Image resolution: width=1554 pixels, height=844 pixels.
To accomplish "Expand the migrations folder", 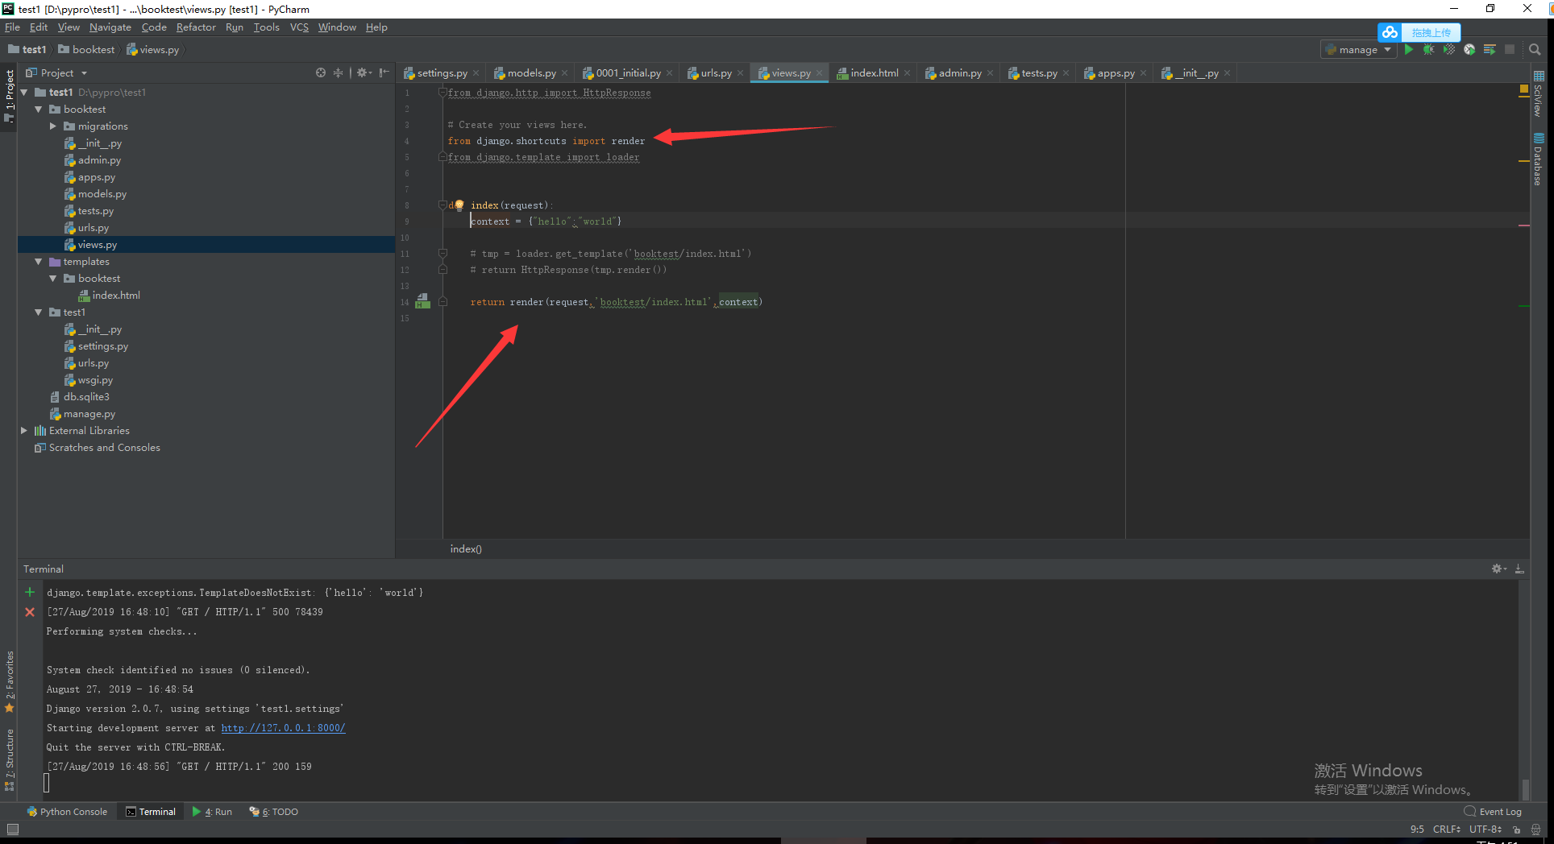I will [x=53, y=126].
